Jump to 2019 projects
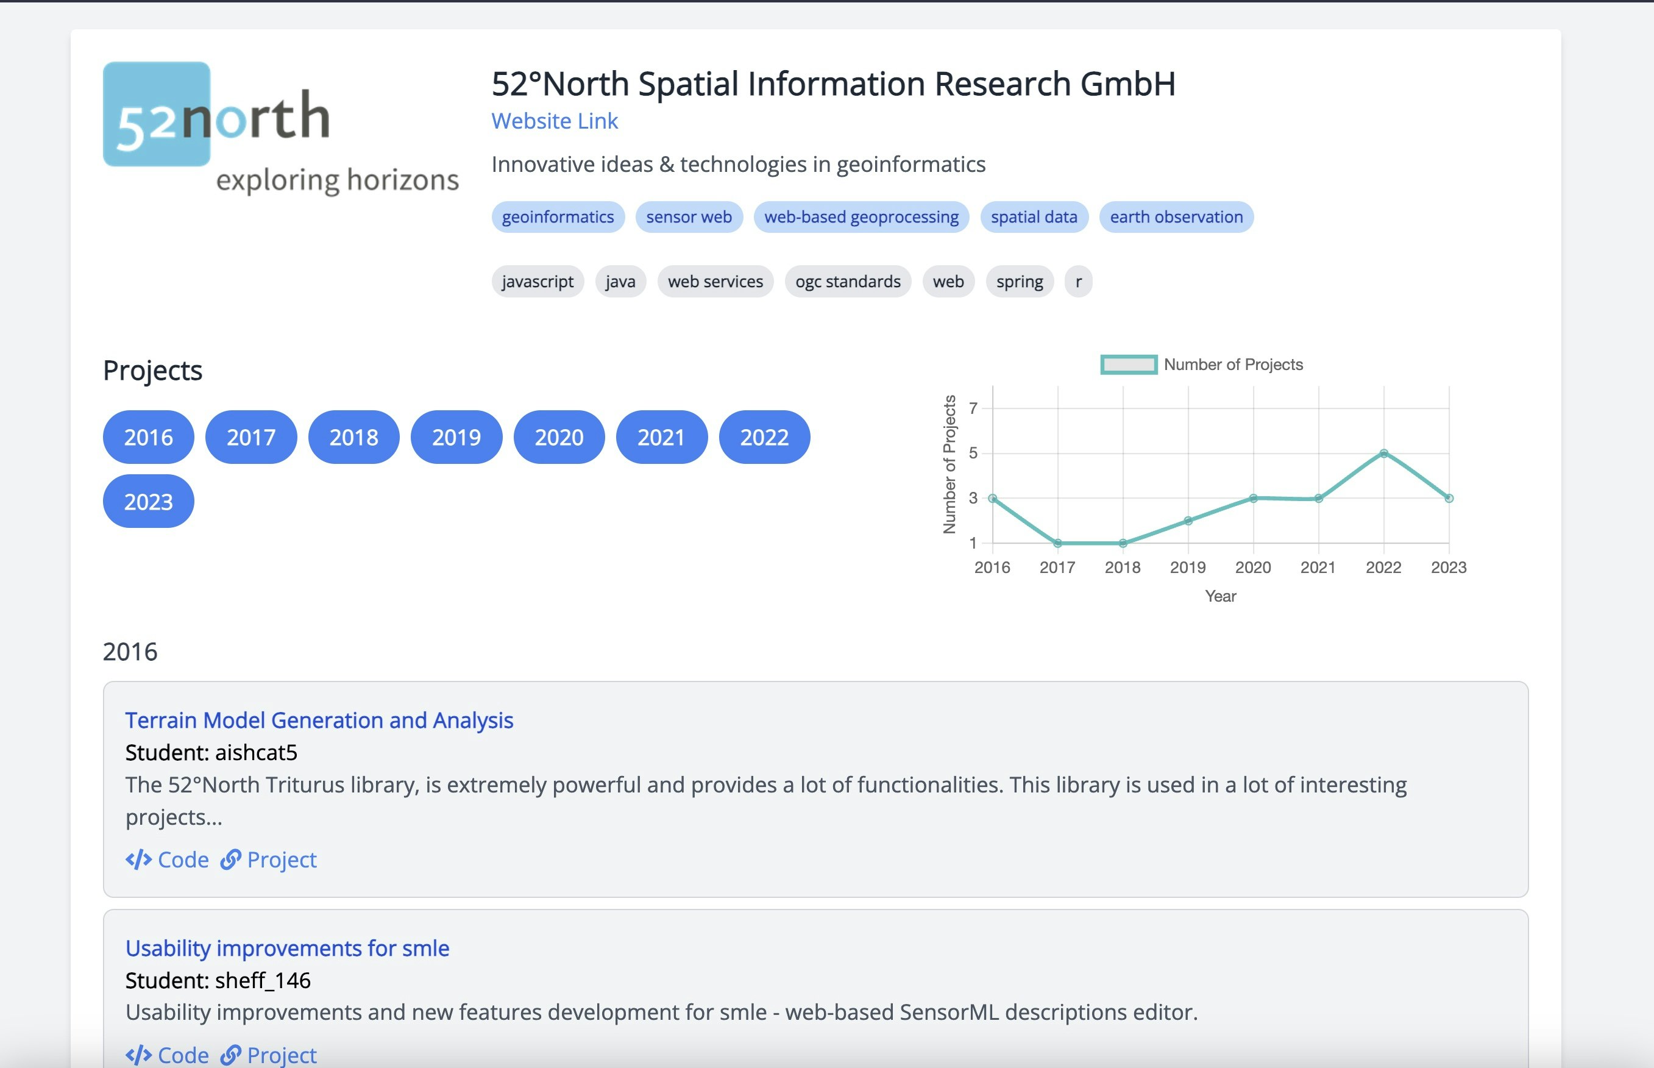 456,437
